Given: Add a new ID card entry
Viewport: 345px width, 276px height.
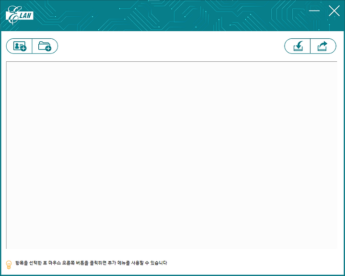Looking at the screenshot, I should point(19,46).
